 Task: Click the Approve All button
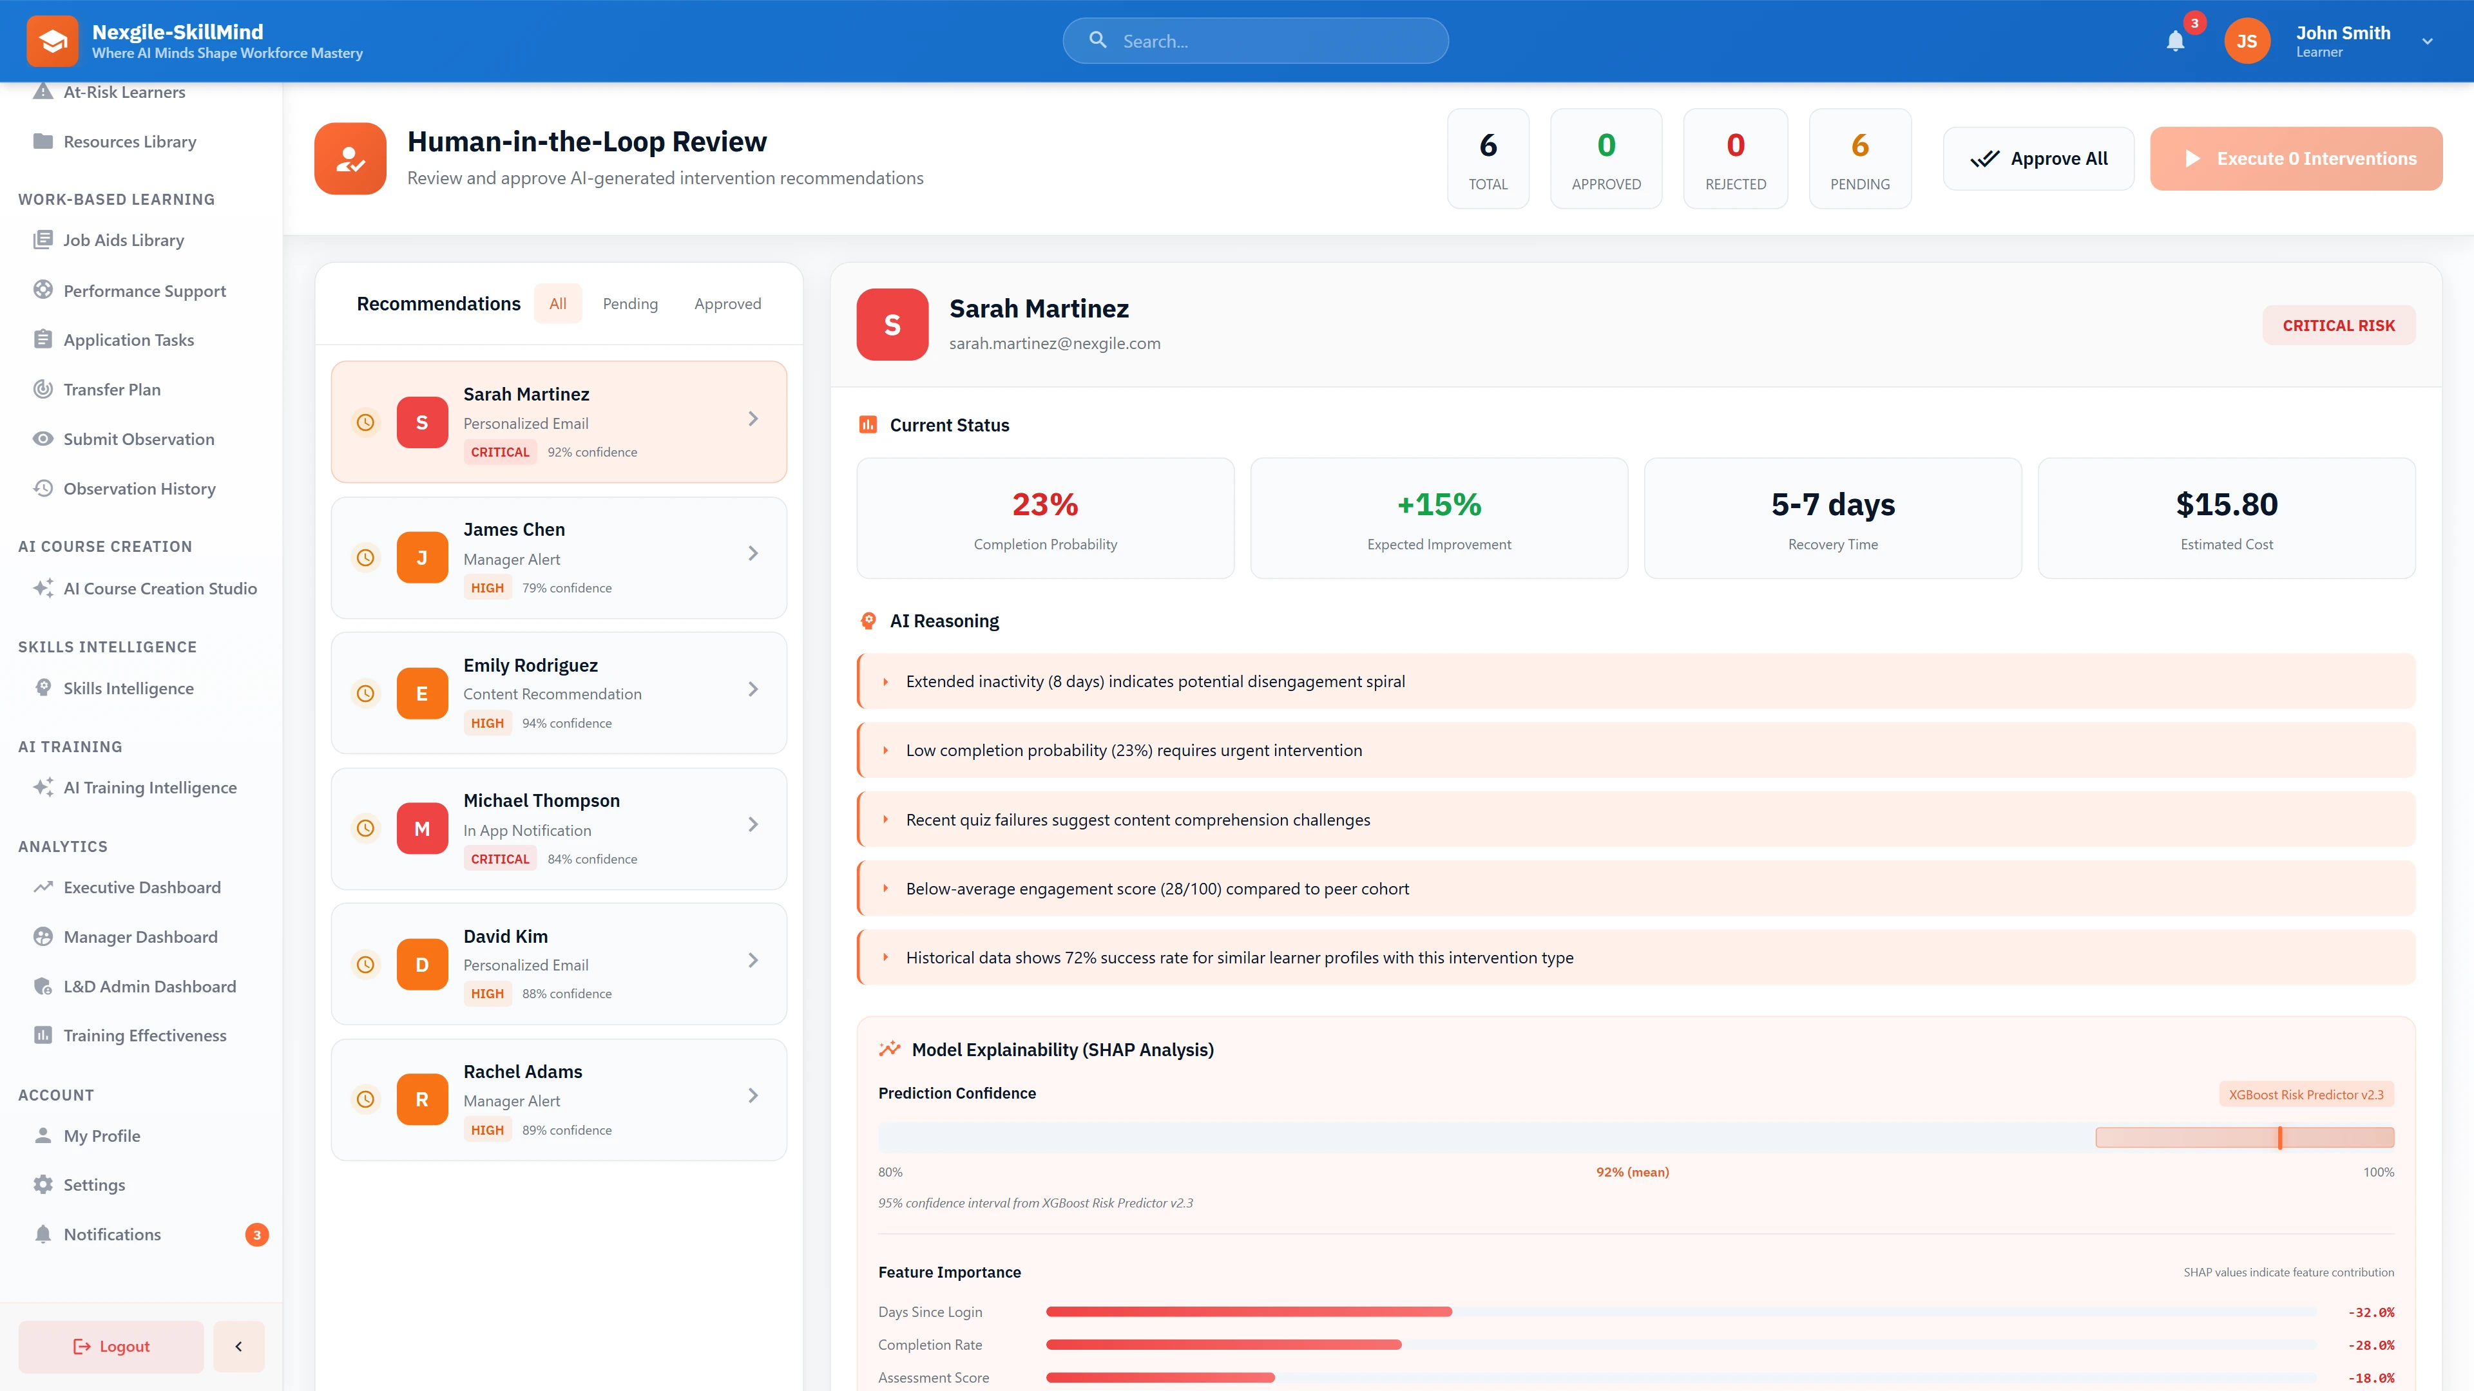(x=2038, y=157)
